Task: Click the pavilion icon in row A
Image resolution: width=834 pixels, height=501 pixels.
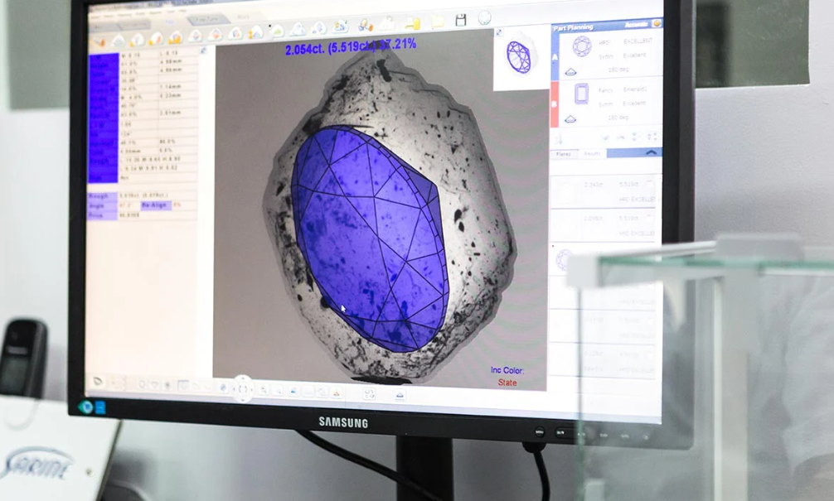Action: (570, 72)
